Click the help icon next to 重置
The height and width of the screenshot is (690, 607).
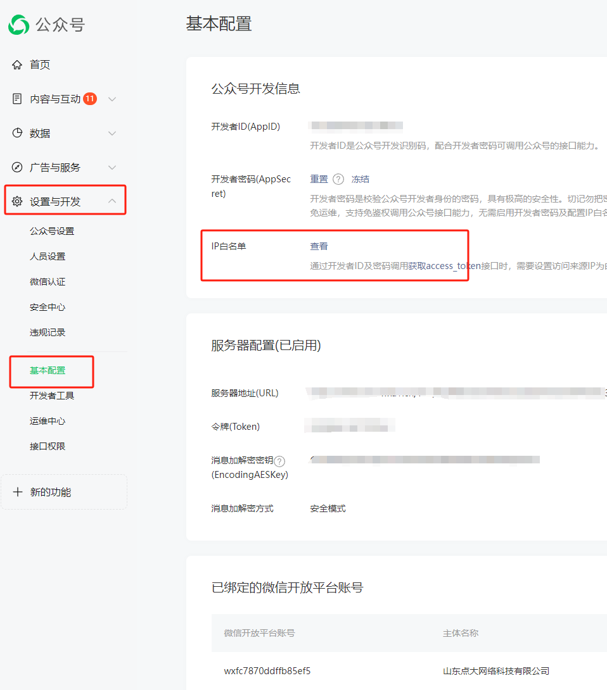pyautogui.click(x=338, y=179)
